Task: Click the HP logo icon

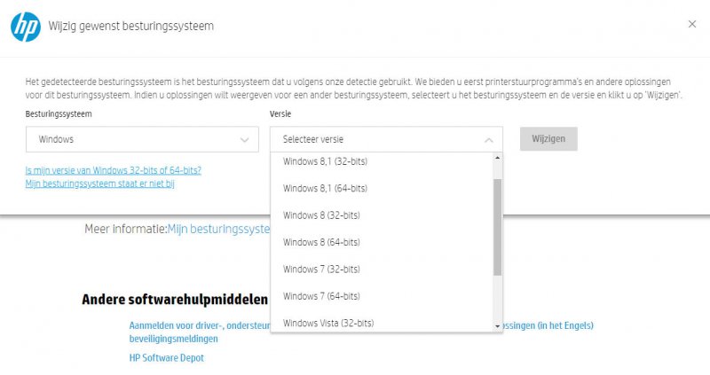Action: (26, 27)
